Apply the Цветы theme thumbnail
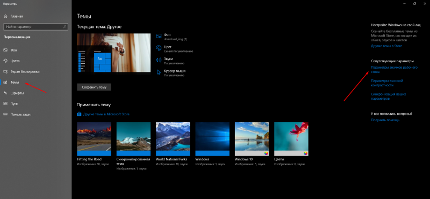Screen dimensions: 430x199 pos(291,139)
